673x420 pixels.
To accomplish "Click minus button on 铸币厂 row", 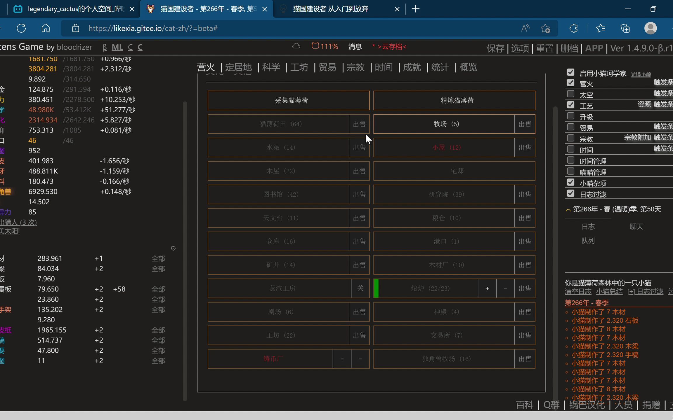I will (x=360, y=359).
